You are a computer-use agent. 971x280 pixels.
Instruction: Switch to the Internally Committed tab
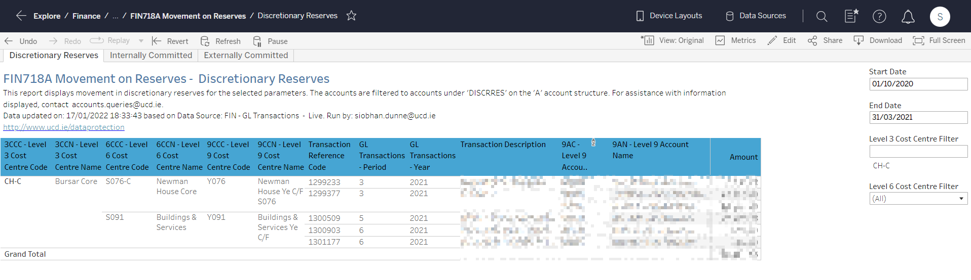(151, 55)
